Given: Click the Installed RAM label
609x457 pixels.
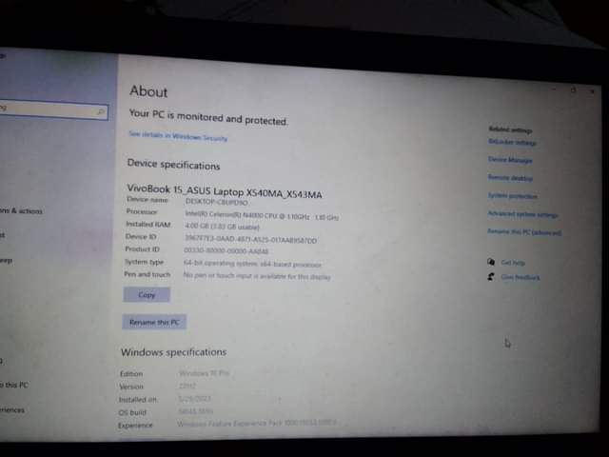Looking at the screenshot, I should (x=148, y=225).
